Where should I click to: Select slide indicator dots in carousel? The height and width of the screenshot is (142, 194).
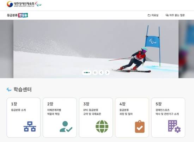[87, 73]
